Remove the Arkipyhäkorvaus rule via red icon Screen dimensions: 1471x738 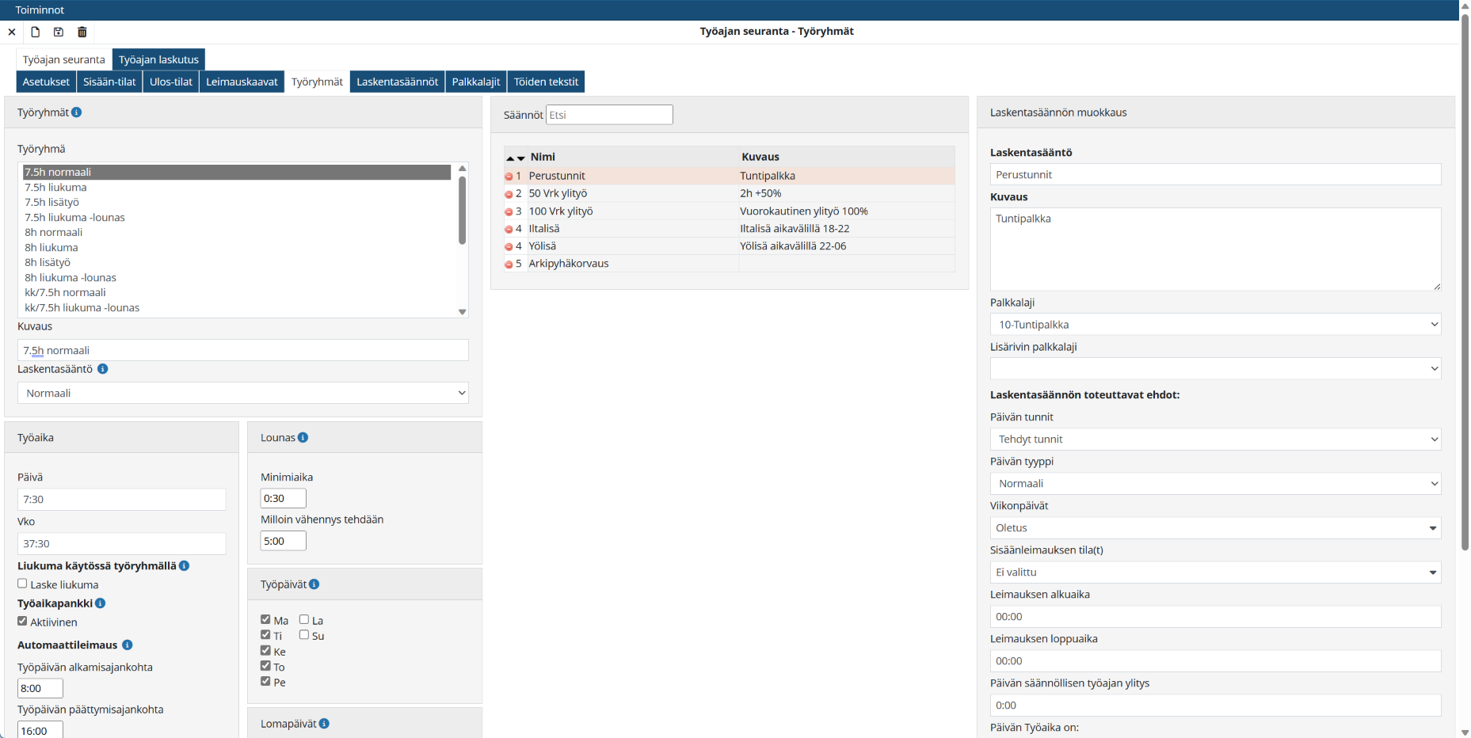(x=509, y=264)
